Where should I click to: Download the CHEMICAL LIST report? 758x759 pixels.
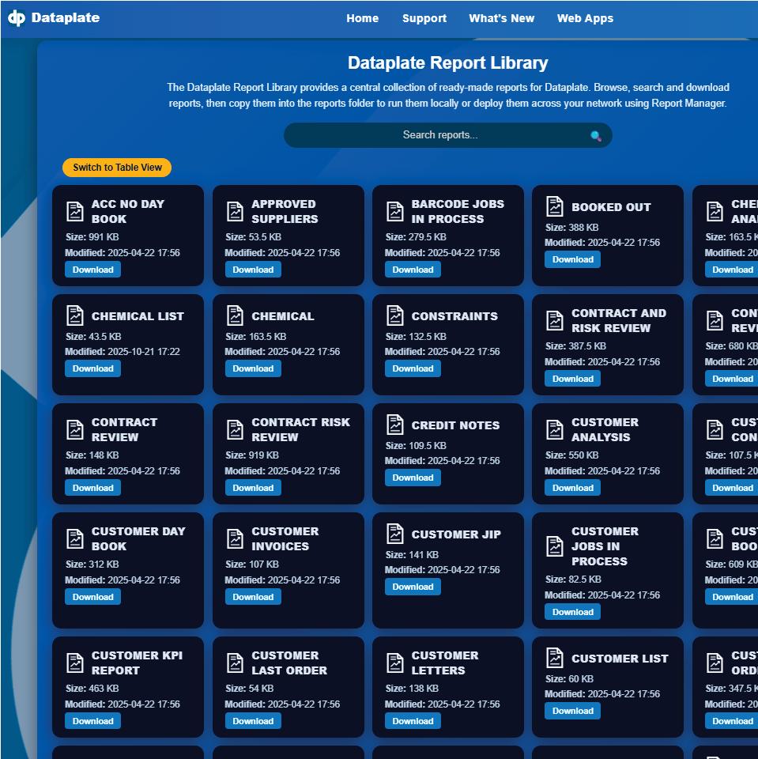[x=93, y=368]
